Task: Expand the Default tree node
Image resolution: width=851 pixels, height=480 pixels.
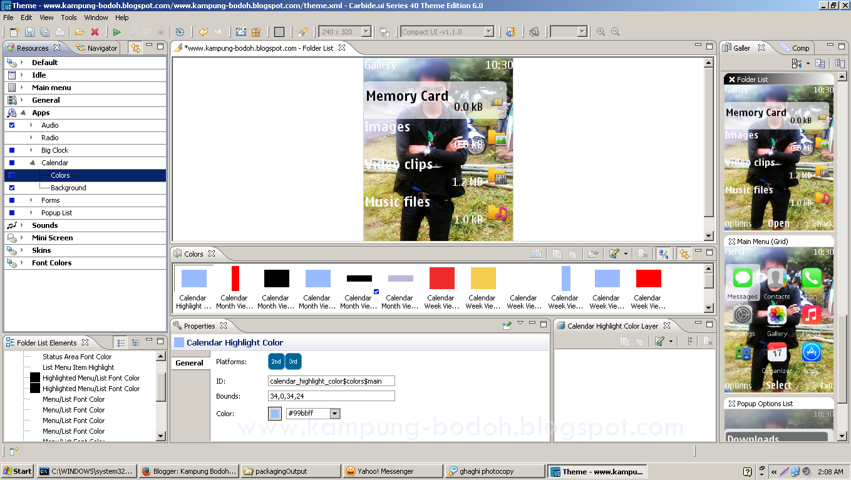Action: coord(22,63)
